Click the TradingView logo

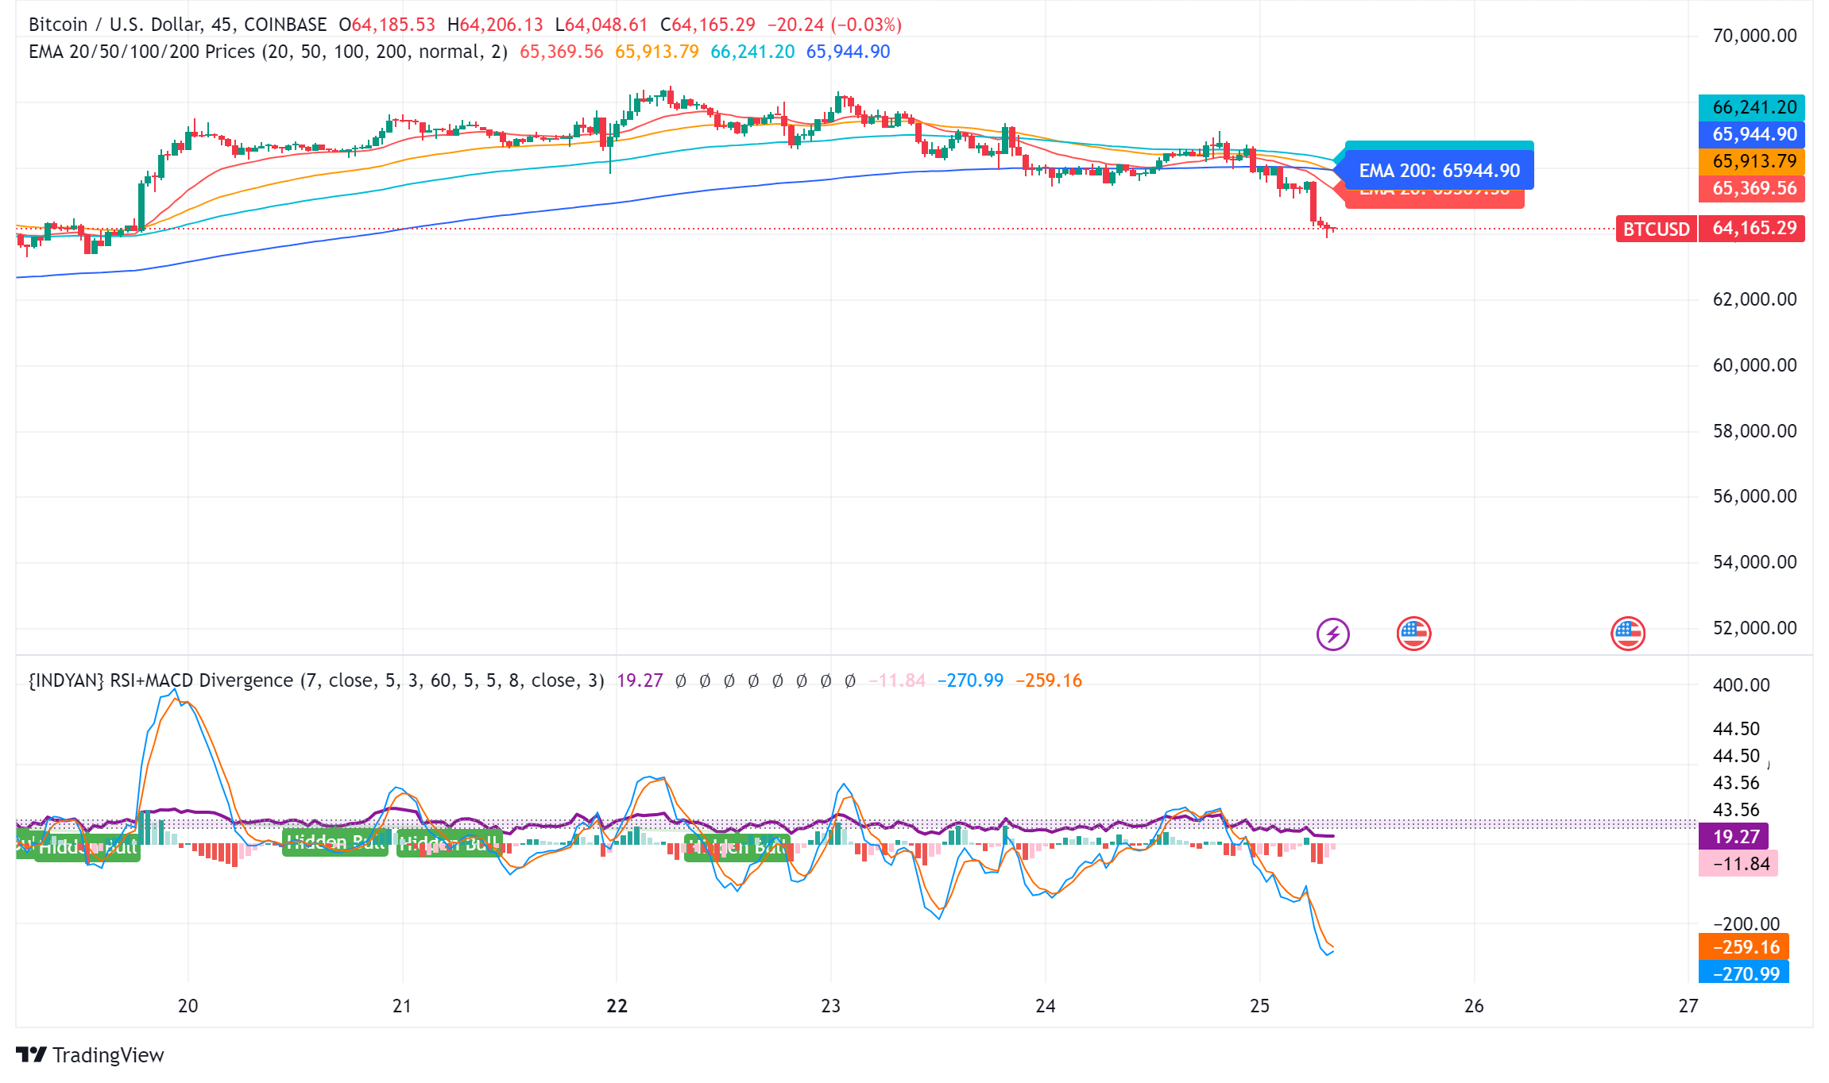(89, 1054)
